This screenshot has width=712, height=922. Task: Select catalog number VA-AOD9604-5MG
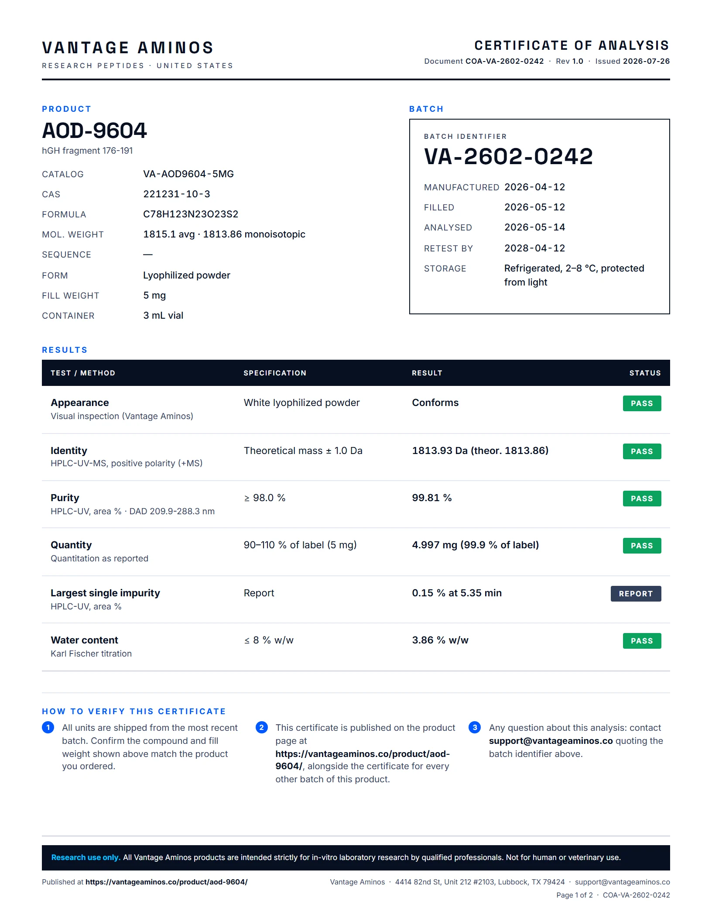coord(188,174)
